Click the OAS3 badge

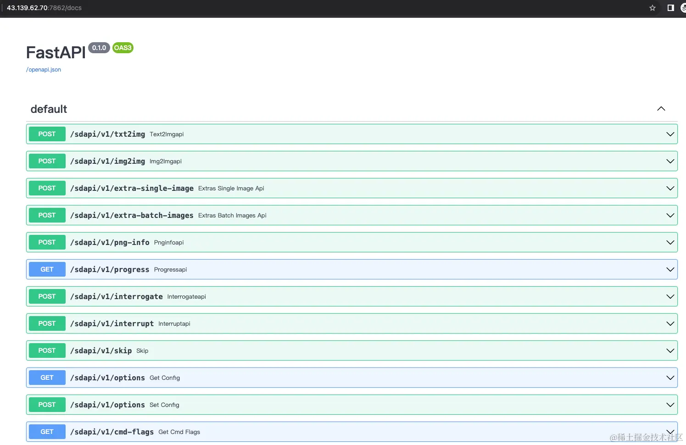(x=123, y=48)
